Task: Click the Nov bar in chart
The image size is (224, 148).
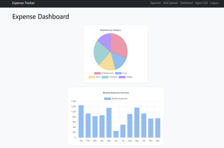Action: click(151, 128)
